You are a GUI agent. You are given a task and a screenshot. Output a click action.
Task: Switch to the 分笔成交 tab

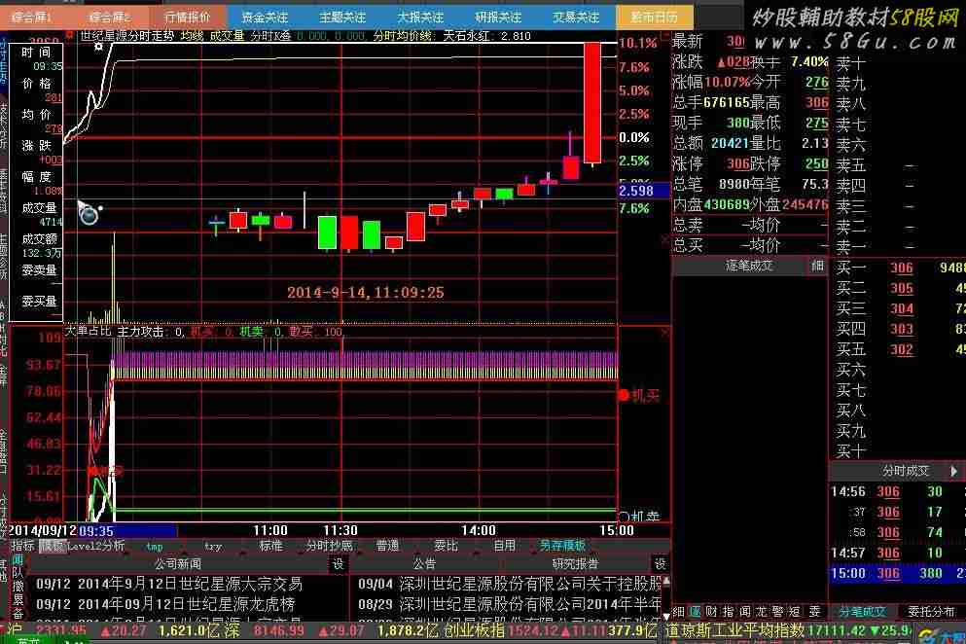pos(862,612)
